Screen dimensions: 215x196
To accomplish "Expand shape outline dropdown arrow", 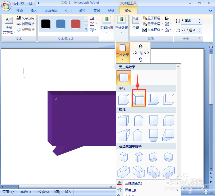I will coord(96,24).
